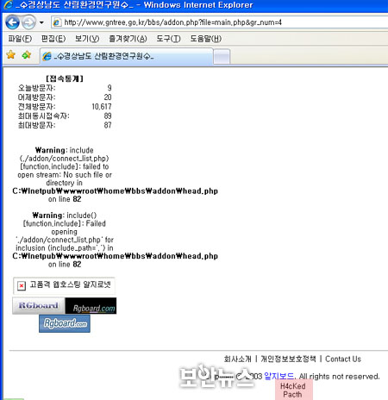Click the address bar URL field

(219, 22)
